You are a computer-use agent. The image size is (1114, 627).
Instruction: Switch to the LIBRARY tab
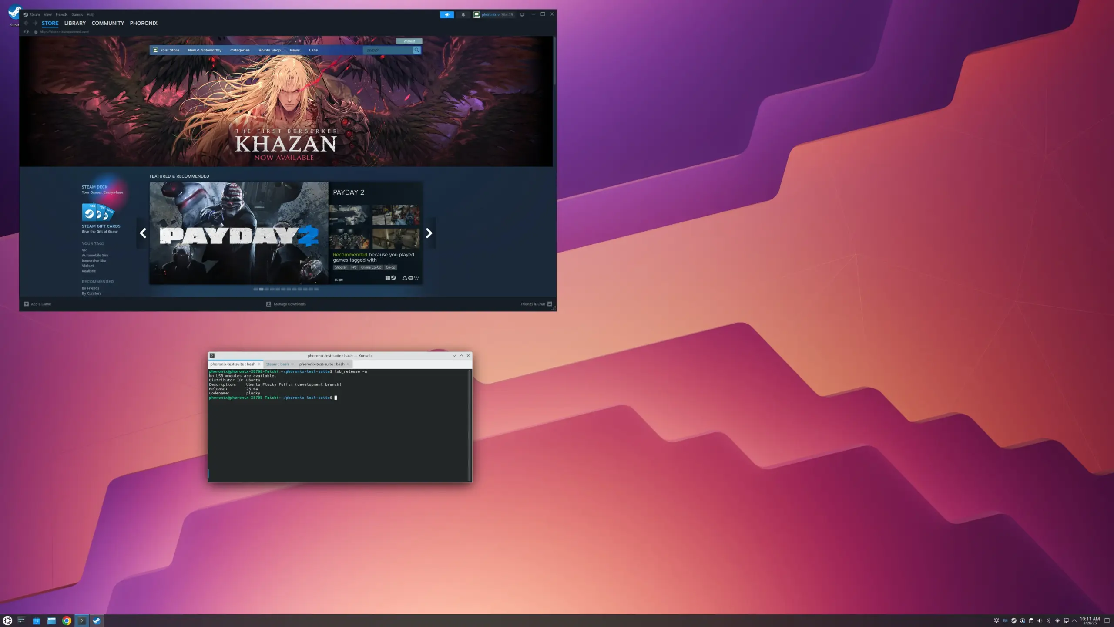74,23
